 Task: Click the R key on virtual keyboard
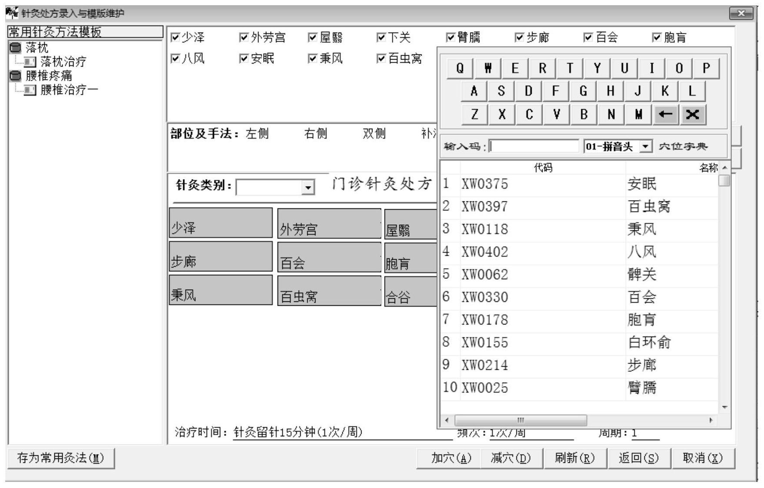click(542, 68)
